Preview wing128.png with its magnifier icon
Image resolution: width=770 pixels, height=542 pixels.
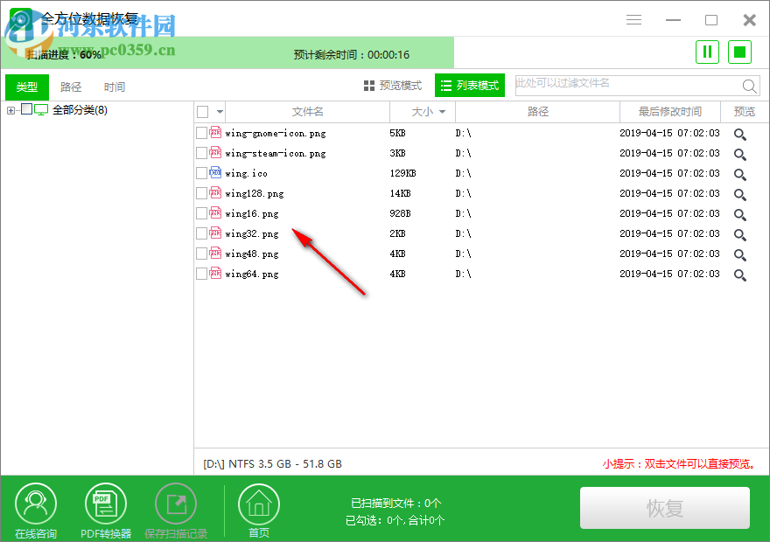point(740,194)
